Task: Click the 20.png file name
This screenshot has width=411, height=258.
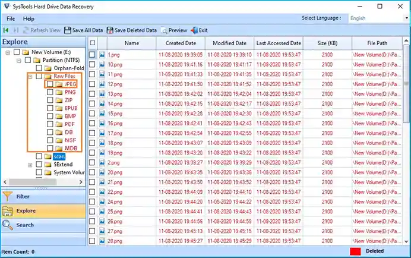Action: [x=115, y=172]
